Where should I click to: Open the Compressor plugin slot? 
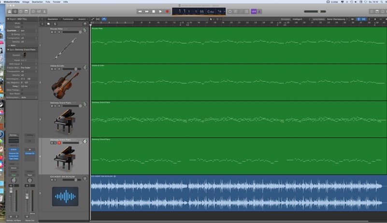pos(14,156)
